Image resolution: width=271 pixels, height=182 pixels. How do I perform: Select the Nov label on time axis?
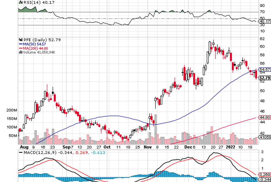tap(147, 147)
